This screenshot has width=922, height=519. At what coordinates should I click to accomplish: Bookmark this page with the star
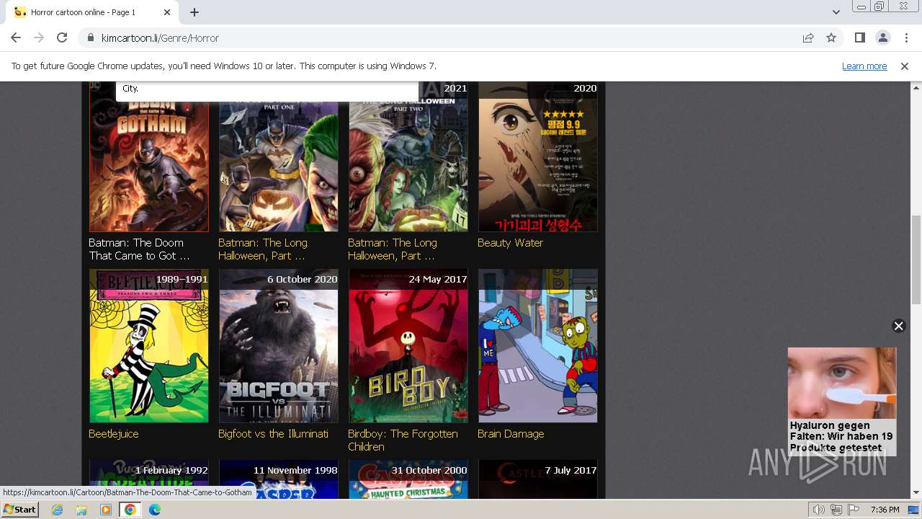831,37
